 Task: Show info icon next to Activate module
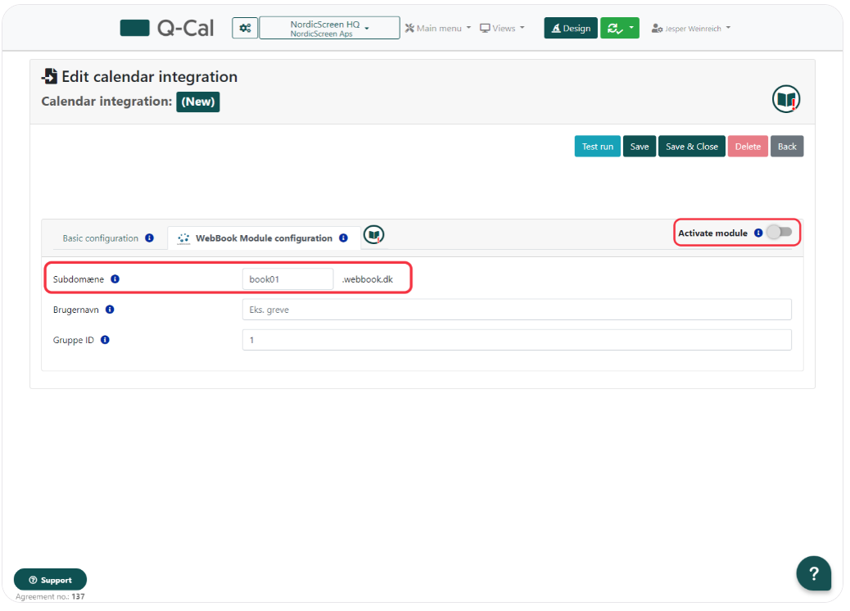(758, 233)
